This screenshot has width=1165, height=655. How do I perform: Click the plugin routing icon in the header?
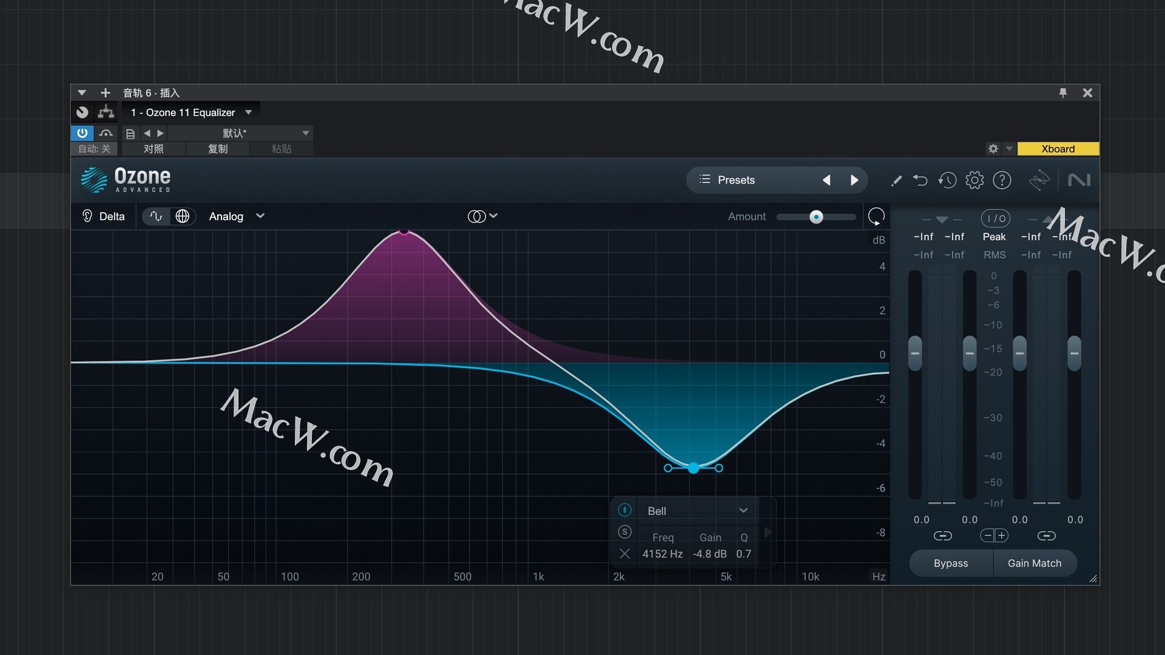(106, 112)
